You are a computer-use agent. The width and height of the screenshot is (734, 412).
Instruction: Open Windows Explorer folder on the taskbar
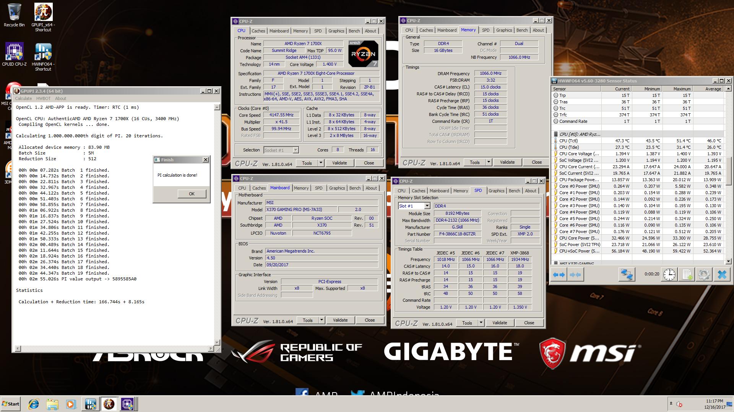[x=52, y=404]
